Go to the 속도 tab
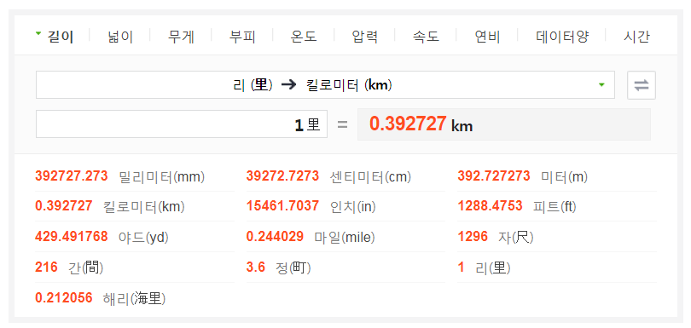The height and width of the screenshot is (328, 691). [427, 37]
